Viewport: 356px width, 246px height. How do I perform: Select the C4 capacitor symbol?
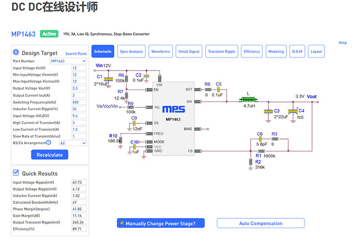pyautogui.click(x=297, y=111)
